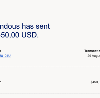Click the truncated sender name ending in ndous
The image size is (100, 98).
click(10, 26)
